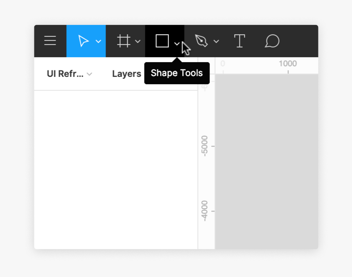Expand the UI Refr file name menu
352x277 pixels.
[89, 74]
